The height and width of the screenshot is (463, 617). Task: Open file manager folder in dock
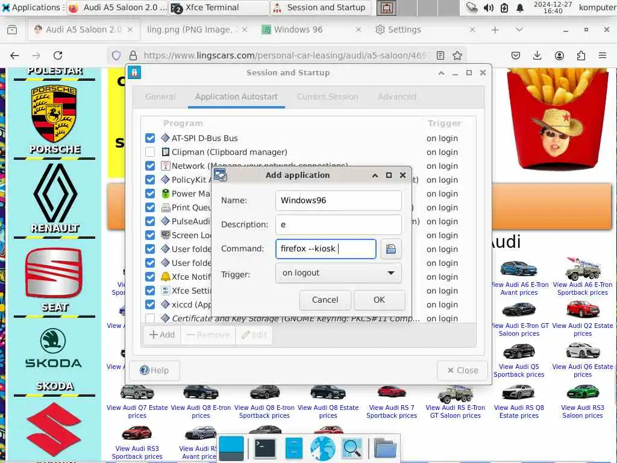385,448
